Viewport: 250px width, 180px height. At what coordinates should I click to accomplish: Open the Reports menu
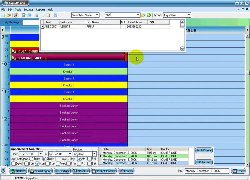click(40, 10)
